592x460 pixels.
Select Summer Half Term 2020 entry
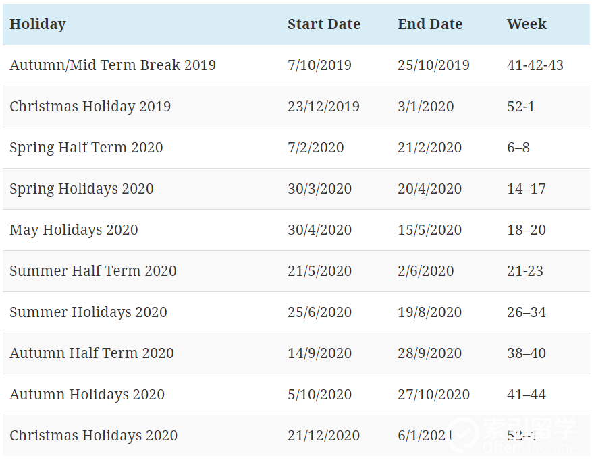[93, 271]
